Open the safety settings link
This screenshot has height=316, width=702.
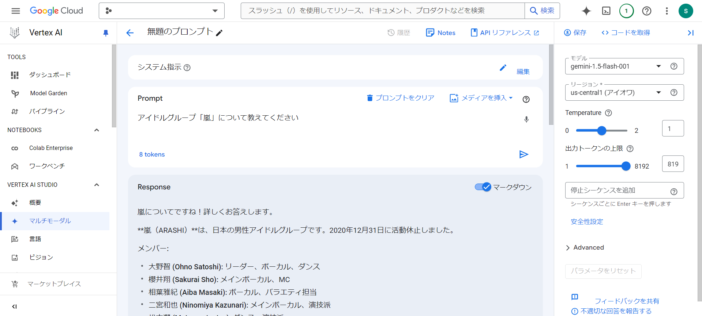point(587,221)
